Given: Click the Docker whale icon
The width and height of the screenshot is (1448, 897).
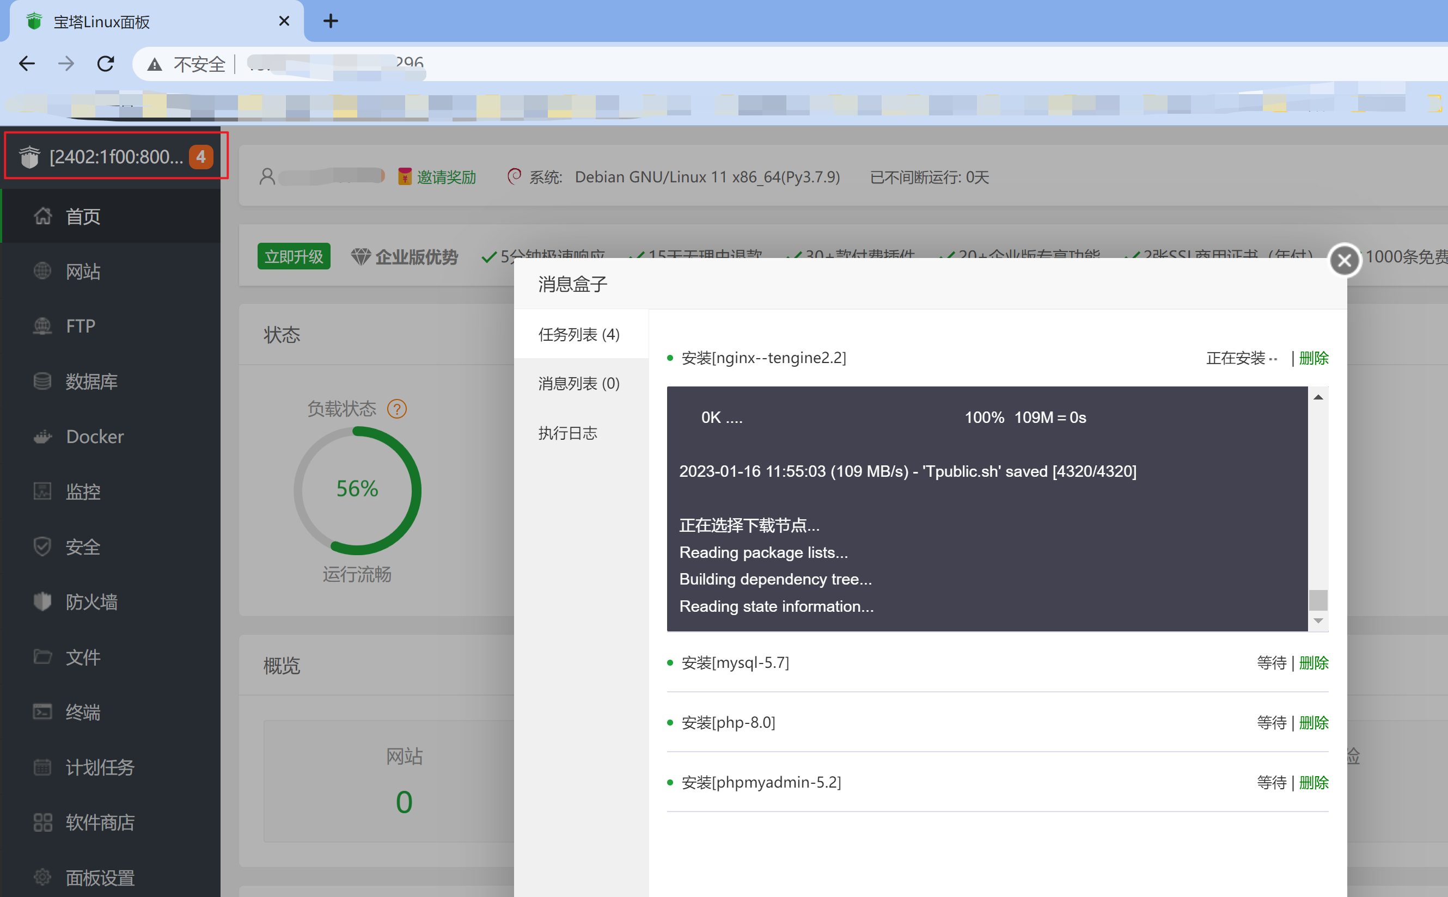Looking at the screenshot, I should [42, 437].
